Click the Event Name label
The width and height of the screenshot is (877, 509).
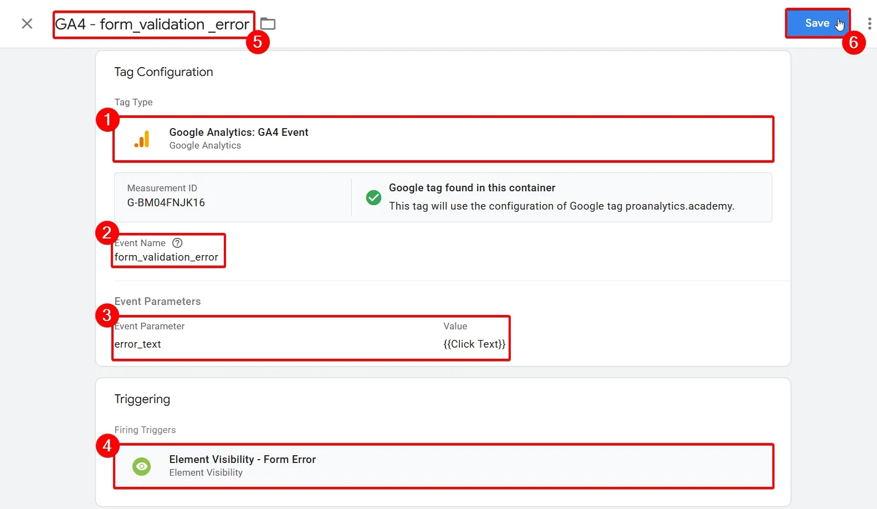coord(140,243)
